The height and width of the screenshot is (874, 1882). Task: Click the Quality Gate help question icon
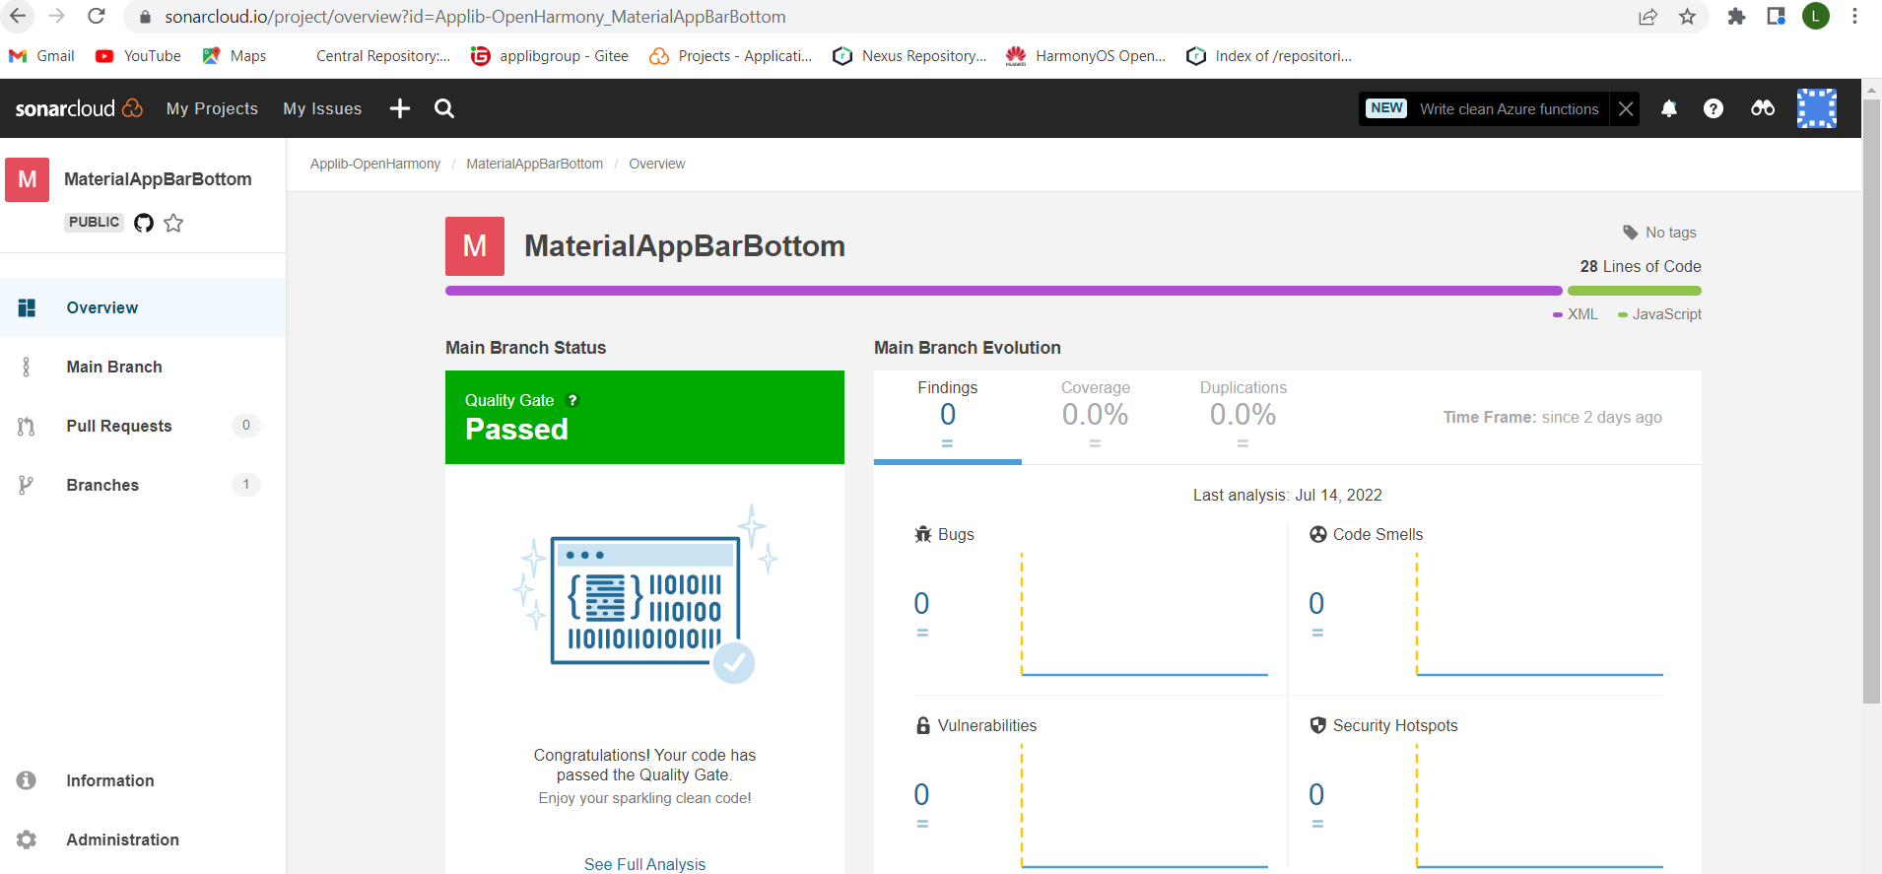click(572, 400)
